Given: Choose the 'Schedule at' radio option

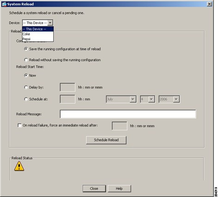Looking at the screenshot, I should (x=26, y=99).
